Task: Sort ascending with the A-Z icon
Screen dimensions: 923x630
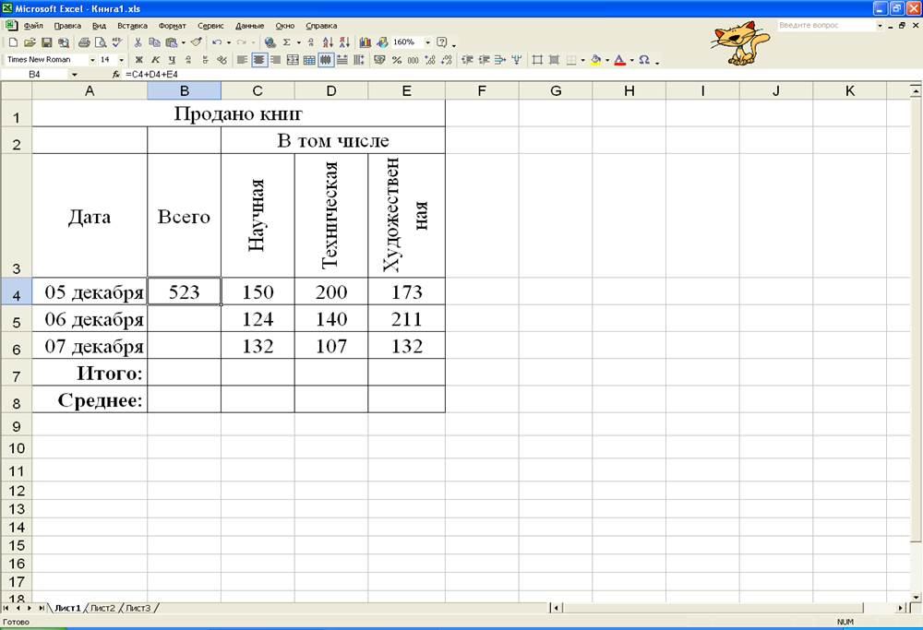Action: pos(328,42)
